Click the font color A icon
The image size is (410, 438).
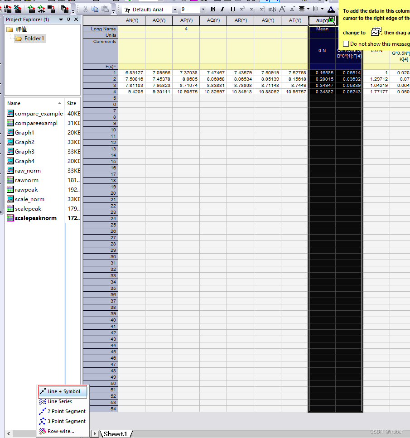click(331, 9)
